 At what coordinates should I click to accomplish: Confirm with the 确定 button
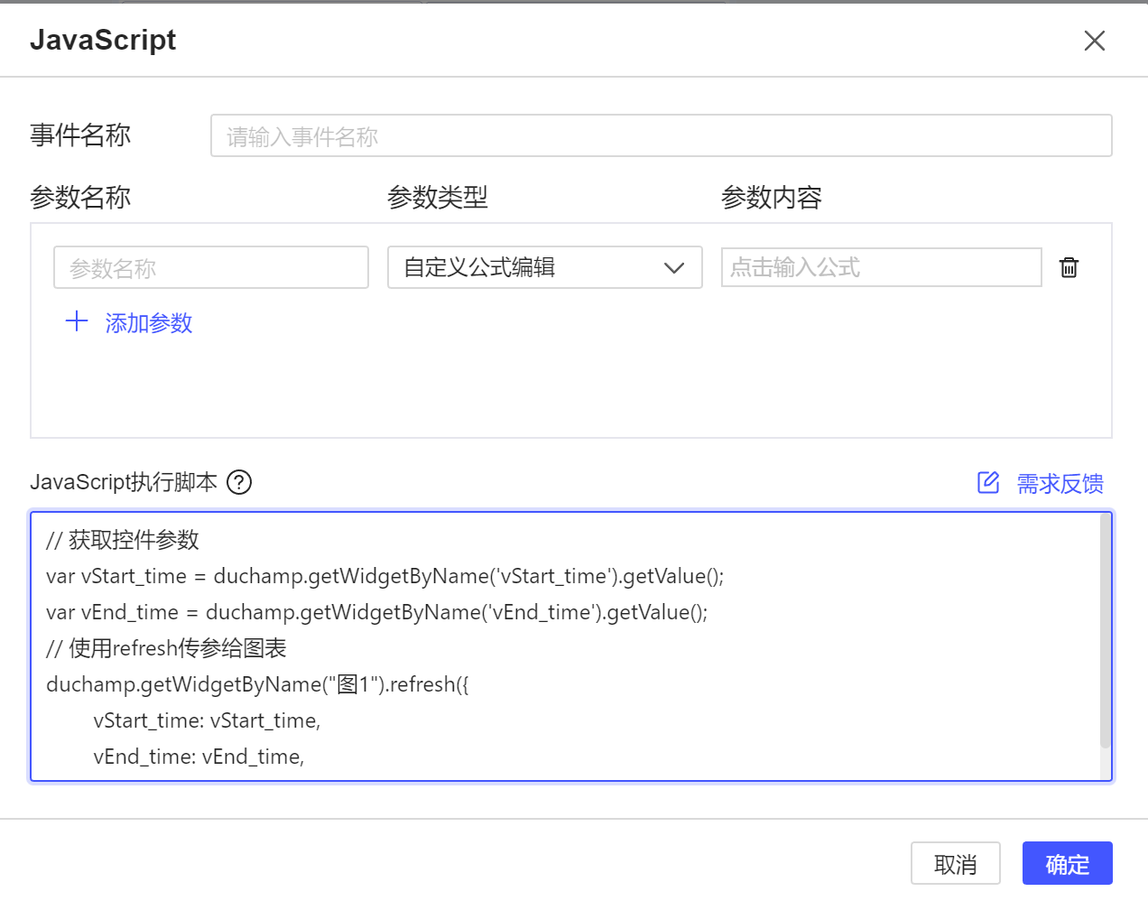pyautogui.click(x=1067, y=864)
